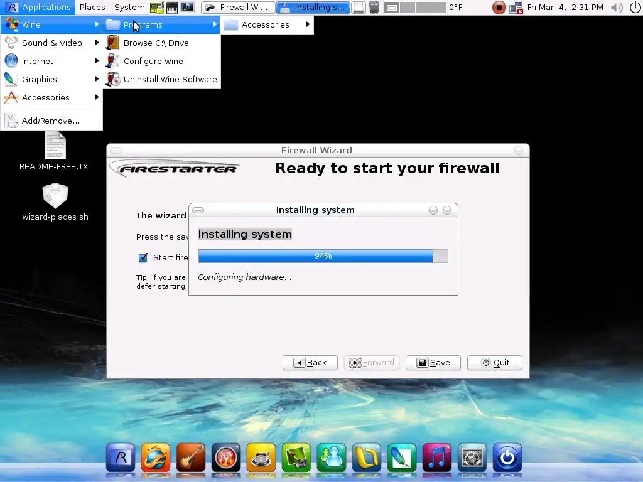Open the R logo dock icon
Viewport: 643px width, 482px height.
pos(120,457)
